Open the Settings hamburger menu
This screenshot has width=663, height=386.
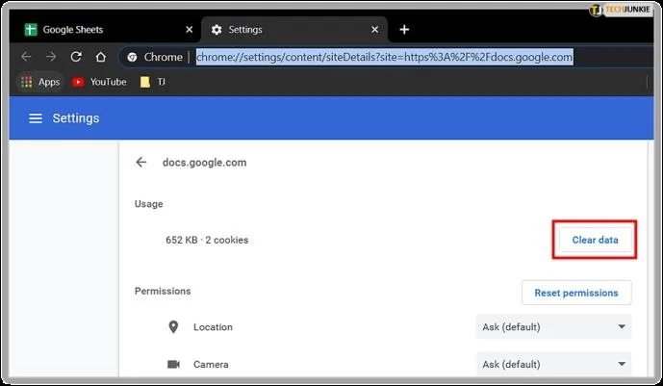click(x=36, y=118)
